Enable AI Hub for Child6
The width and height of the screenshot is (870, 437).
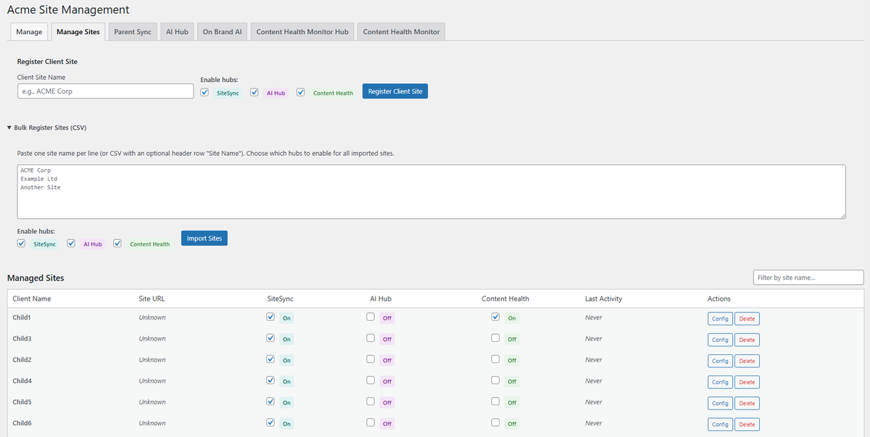point(370,422)
